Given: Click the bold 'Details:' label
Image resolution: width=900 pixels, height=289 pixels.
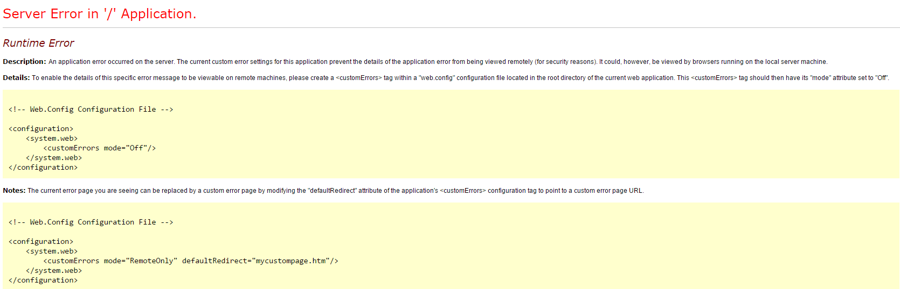Looking at the screenshot, I should [x=16, y=78].
